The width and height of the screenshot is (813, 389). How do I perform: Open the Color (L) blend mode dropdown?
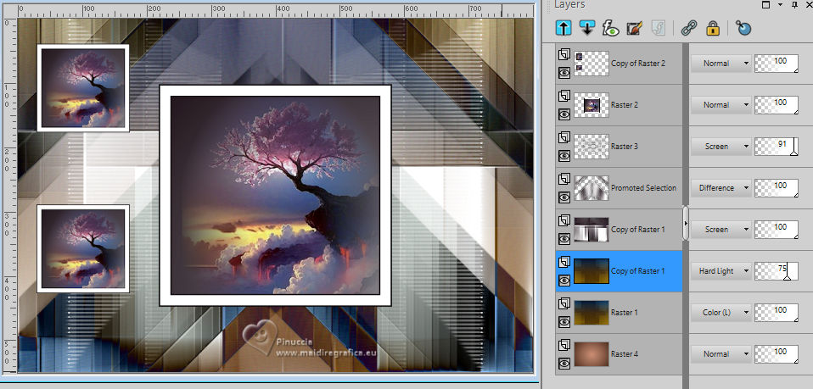click(x=721, y=313)
